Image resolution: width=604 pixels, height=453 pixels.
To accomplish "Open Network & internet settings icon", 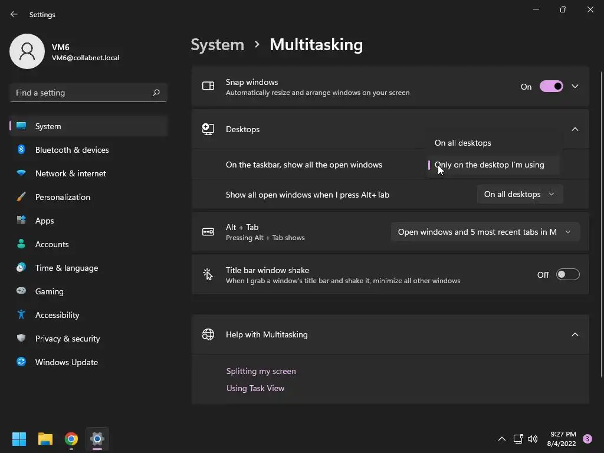I will pyautogui.click(x=21, y=173).
